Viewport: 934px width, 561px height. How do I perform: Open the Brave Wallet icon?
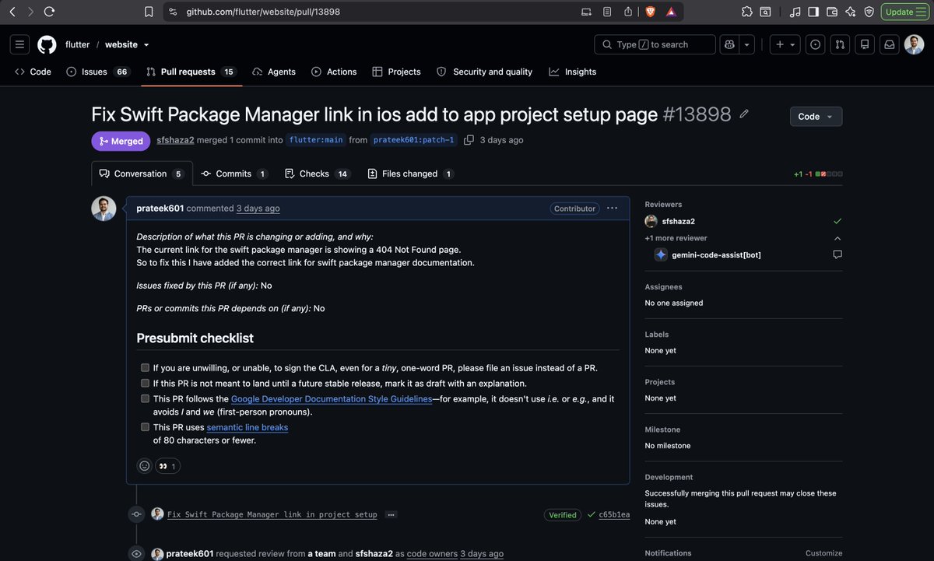831,12
